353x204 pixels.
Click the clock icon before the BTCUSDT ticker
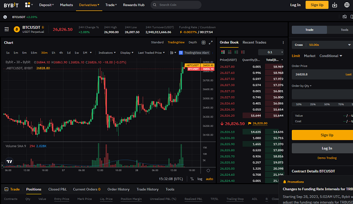point(5,17)
